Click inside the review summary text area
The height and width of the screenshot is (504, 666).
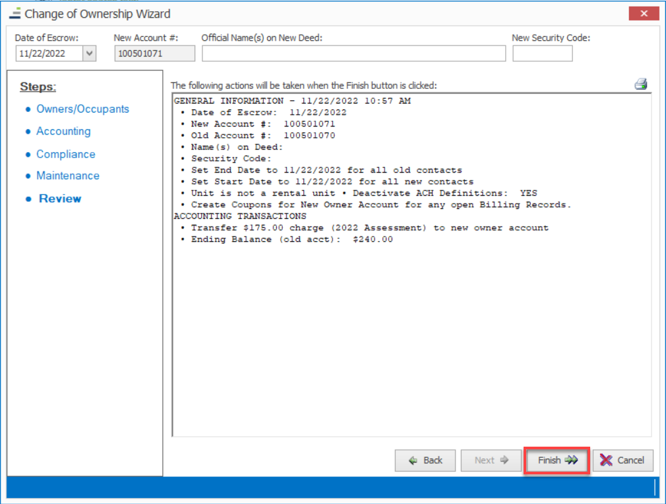click(x=411, y=329)
